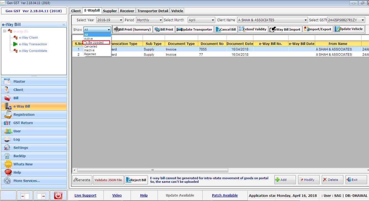Screen dimensions: 369x201
Task: Expand the Client Name combo box
Action: (306, 20)
